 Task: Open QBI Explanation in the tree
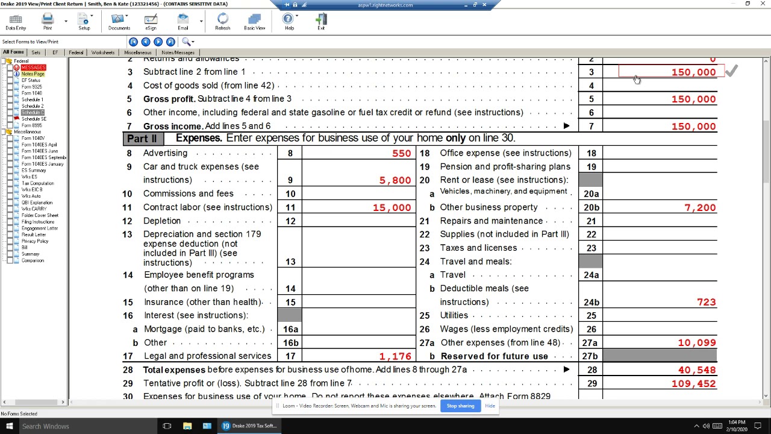[37, 203]
